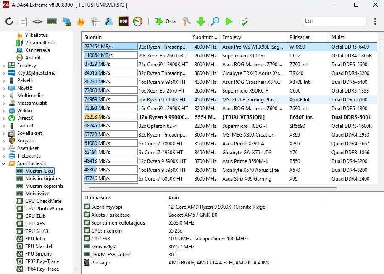This screenshot has height=274, width=384.
Task: Sort by the Suoritin column header
Action: (x=136, y=37)
